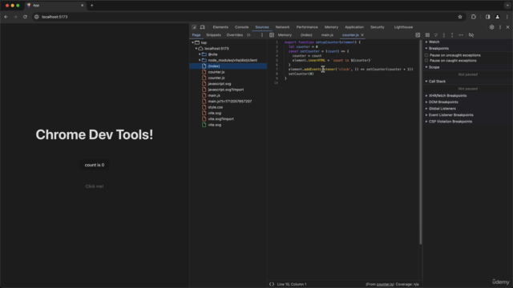The height and width of the screenshot is (288, 513).
Task: Click pretty print braces icon
Action: coord(272,284)
